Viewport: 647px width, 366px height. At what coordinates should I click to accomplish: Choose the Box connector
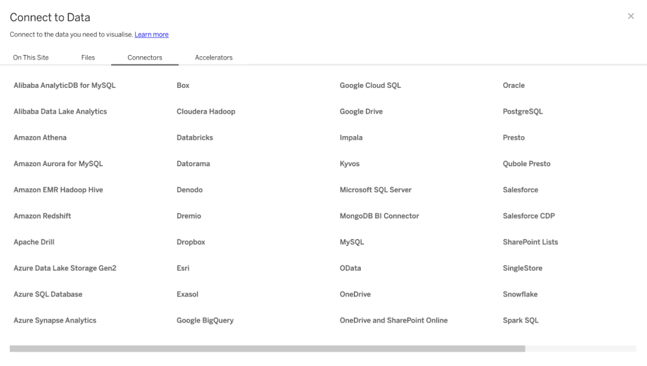(x=183, y=85)
